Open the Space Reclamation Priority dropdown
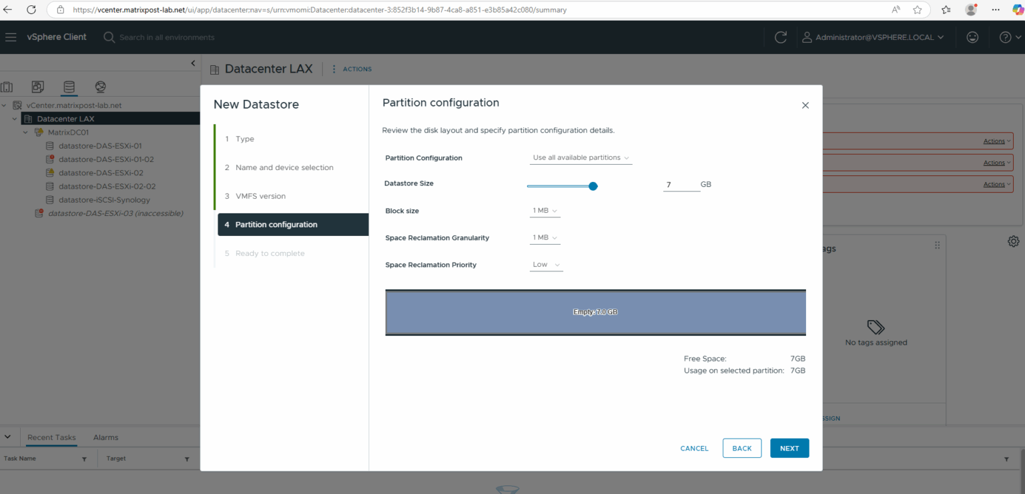The image size is (1025, 494). pos(546,265)
